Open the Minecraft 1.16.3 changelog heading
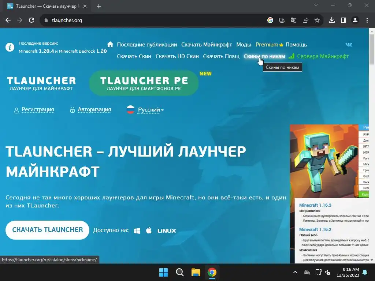The height and width of the screenshot is (281, 375). 315,205
